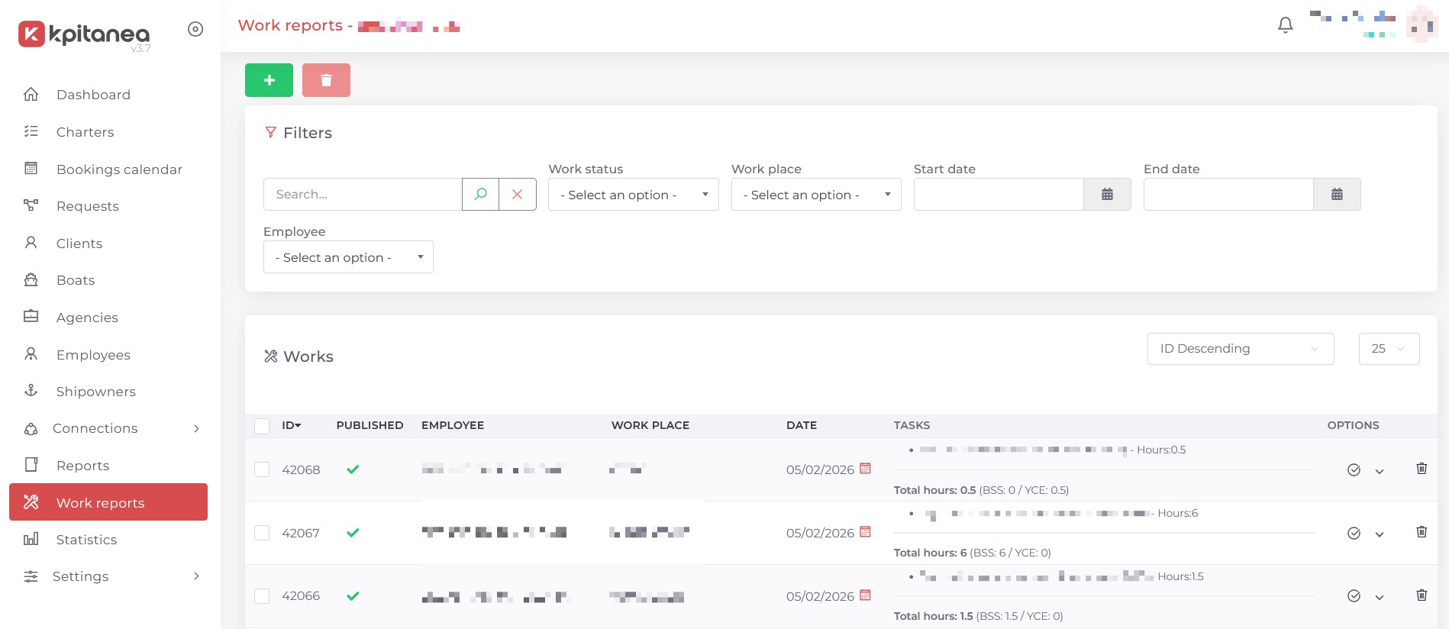1449x629 pixels.
Task: Run search with the magnifier icon
Action: (x=480, y=195)
